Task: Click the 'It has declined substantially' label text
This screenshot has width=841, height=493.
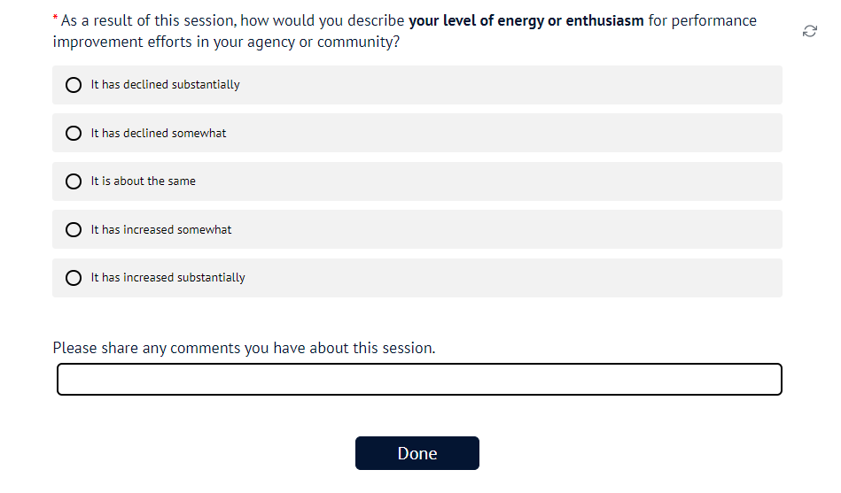Action: click(x=166, y=85)
